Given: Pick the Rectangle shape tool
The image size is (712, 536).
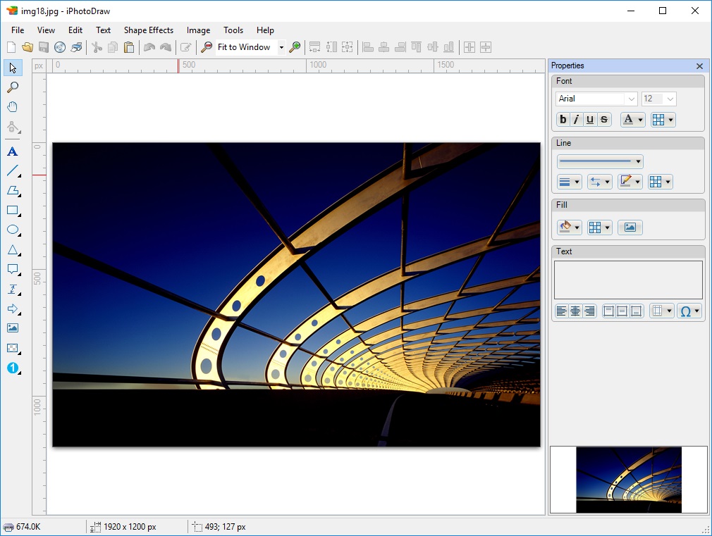Looking at the screenshot, I should pos(12,210).
